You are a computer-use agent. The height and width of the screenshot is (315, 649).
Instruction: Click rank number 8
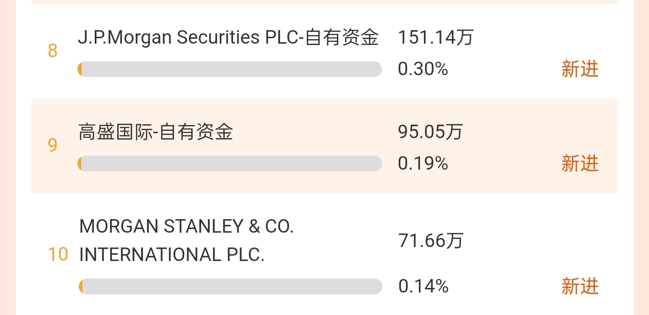click(53, 51)
